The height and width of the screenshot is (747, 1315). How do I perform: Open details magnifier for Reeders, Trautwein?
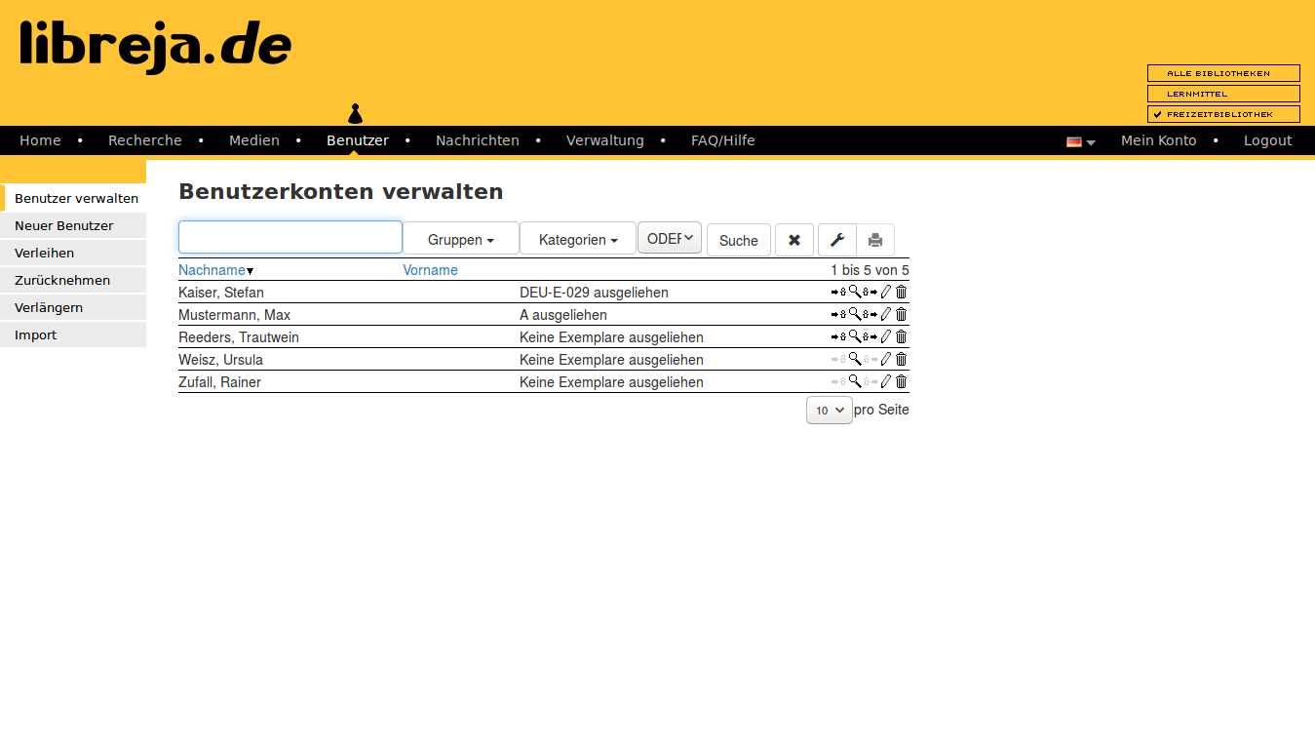tap(855, 336)
